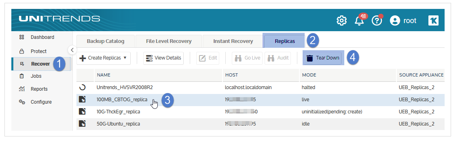Click the blurred host cell for 100MB_CBTOG_replica

coord(240,100)
